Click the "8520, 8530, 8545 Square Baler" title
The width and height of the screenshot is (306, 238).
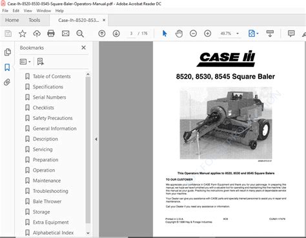click(x=225, y=77)
